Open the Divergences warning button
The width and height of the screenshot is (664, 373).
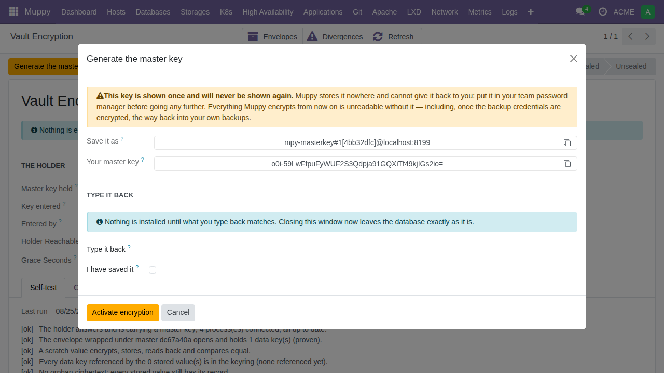[335, 37]
